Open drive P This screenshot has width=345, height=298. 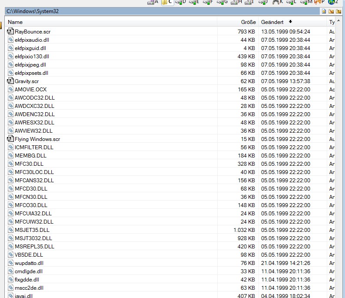319,2
